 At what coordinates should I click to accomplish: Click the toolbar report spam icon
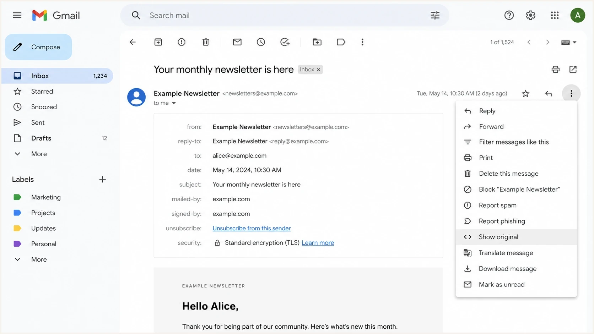pyautogui.click(x=182, y=42)
